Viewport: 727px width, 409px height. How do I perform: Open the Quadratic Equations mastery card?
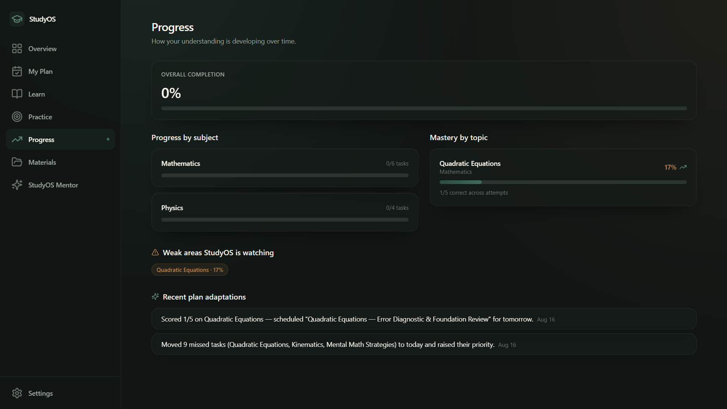563,177
